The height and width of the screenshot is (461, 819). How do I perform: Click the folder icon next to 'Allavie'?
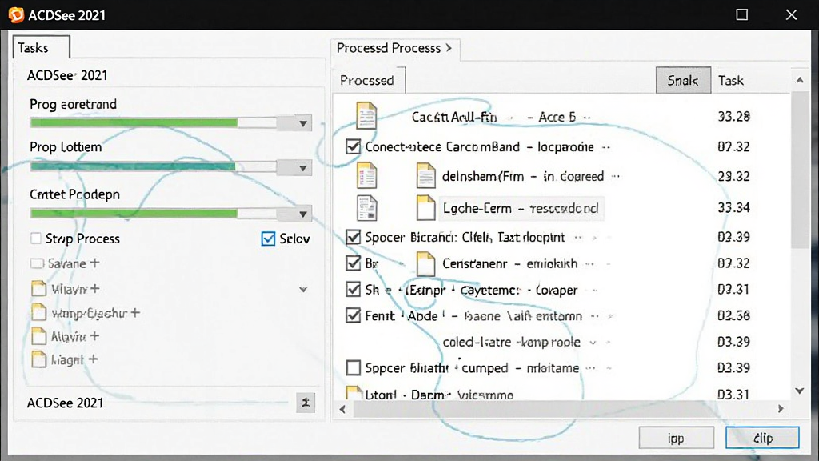38,335
